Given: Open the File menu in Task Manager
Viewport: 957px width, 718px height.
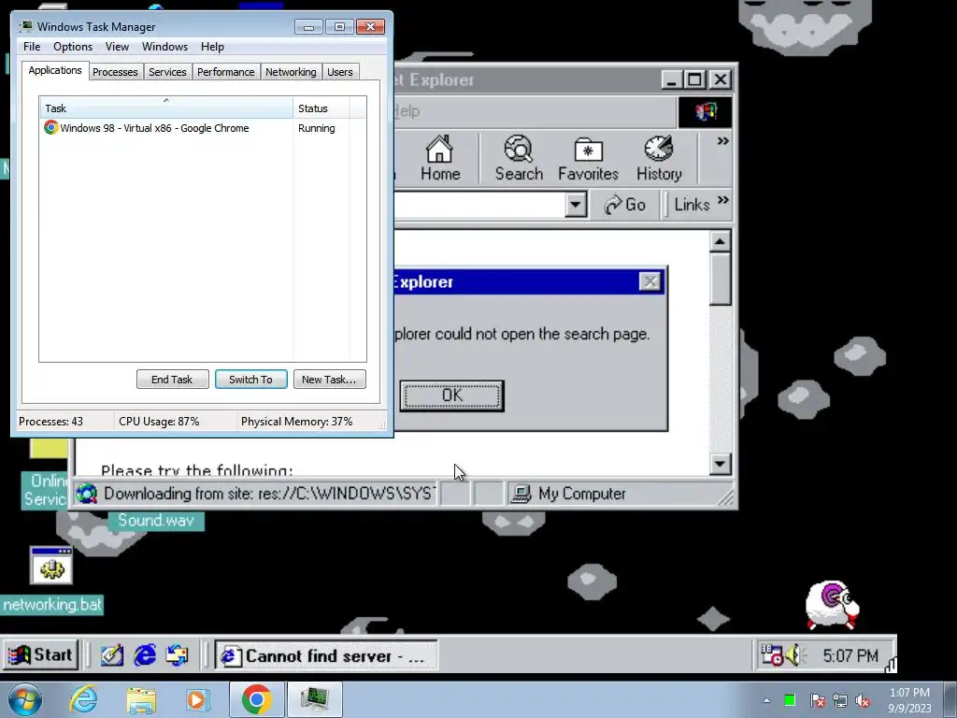Looking at the screenshot, I should pyautogui.click(x=32, y=47).
